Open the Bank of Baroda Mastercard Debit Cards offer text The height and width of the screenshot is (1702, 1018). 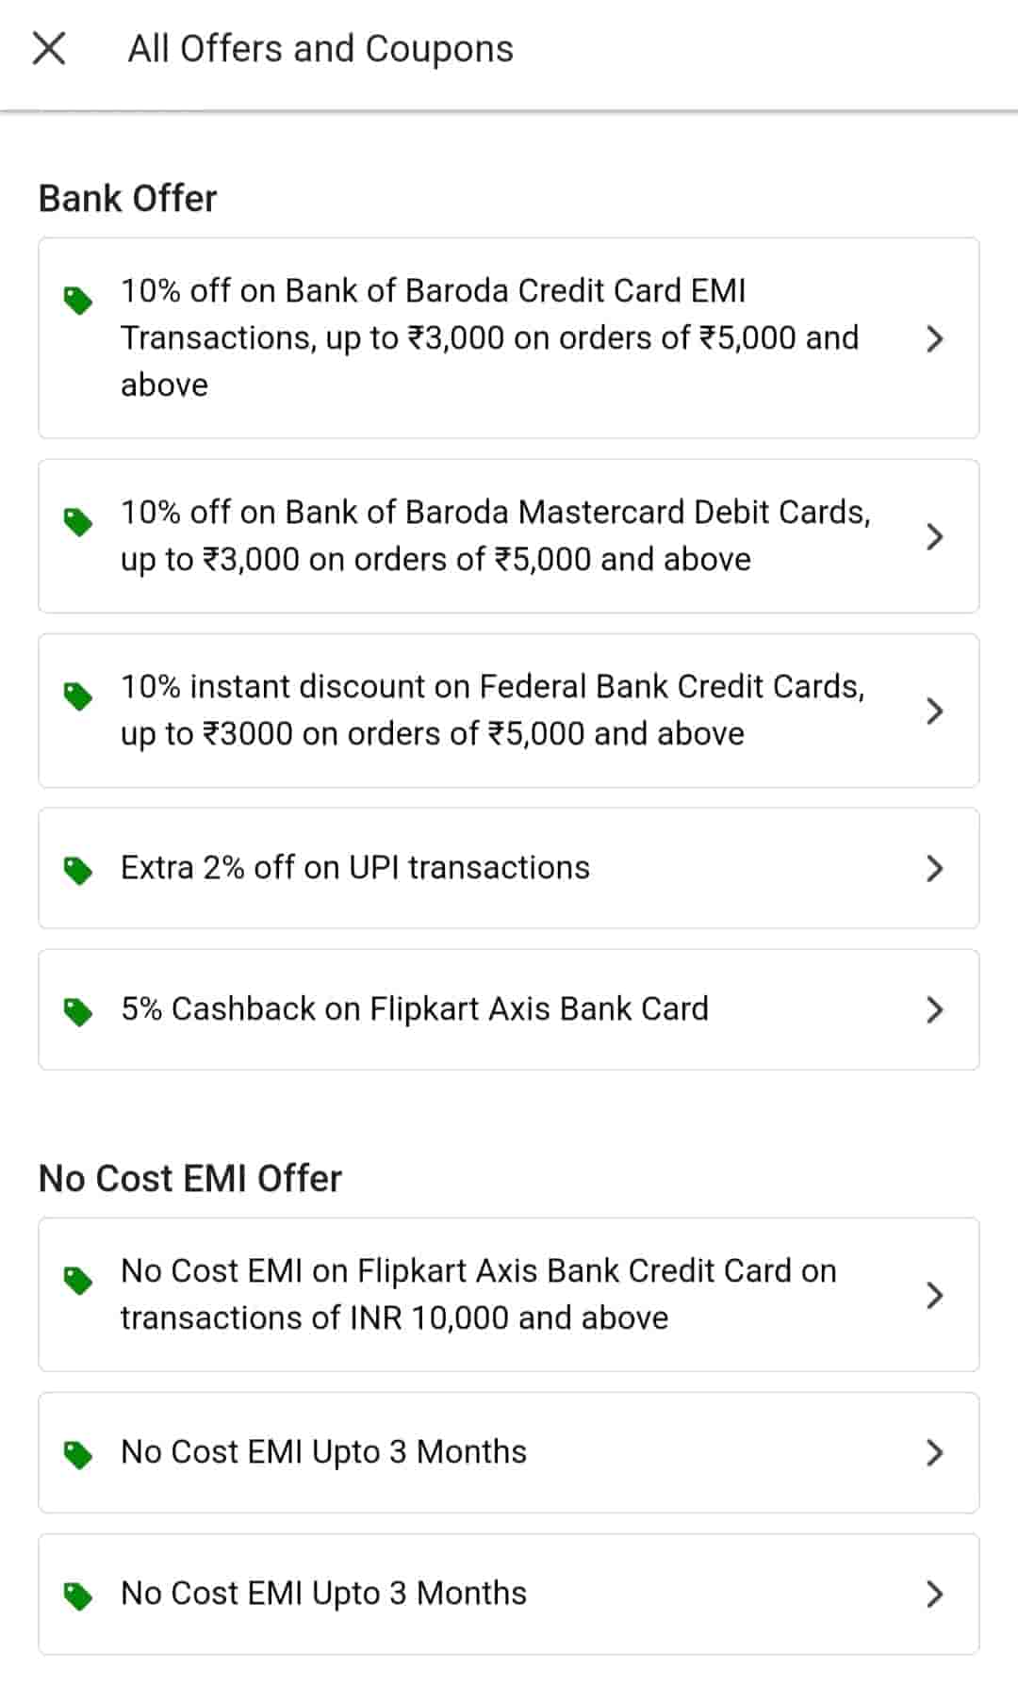[495, 535]
